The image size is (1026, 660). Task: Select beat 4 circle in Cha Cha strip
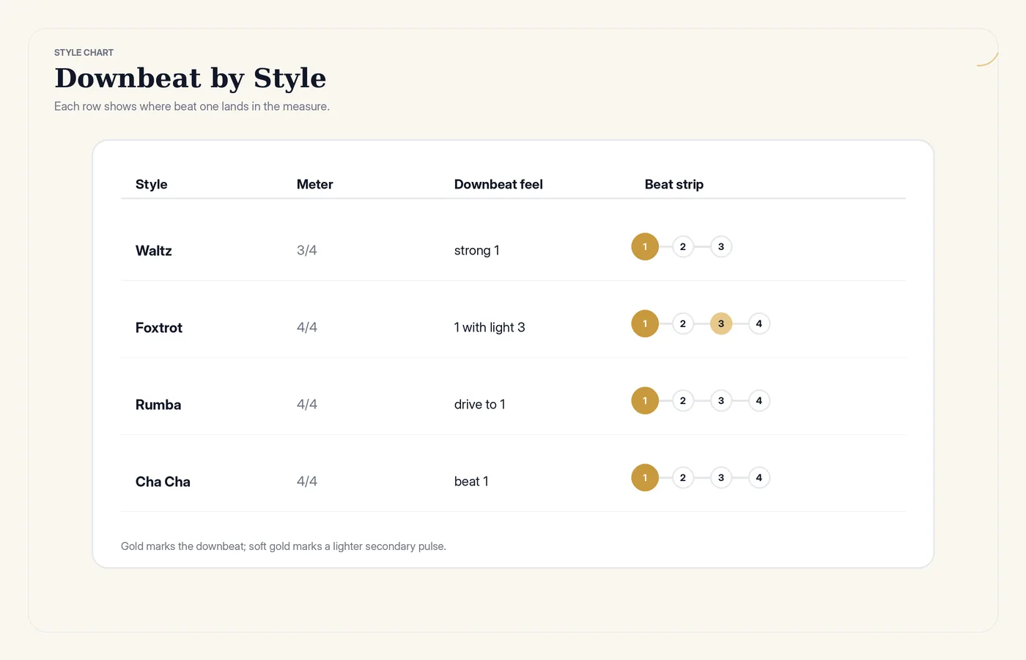759,477
